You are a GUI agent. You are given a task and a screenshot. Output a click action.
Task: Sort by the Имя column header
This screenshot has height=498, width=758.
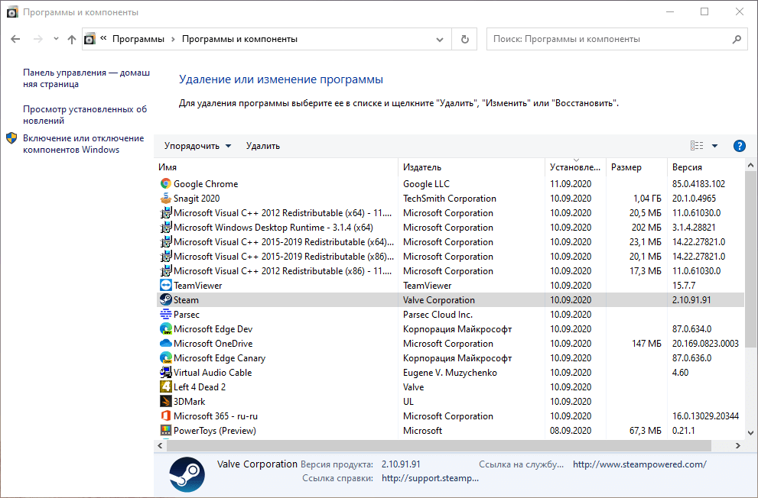276,167
